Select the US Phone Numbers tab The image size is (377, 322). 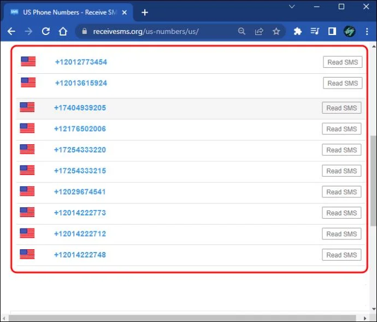pos(67,12)
